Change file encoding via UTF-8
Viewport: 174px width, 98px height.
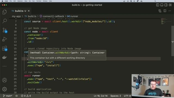[x=127, y=96]
